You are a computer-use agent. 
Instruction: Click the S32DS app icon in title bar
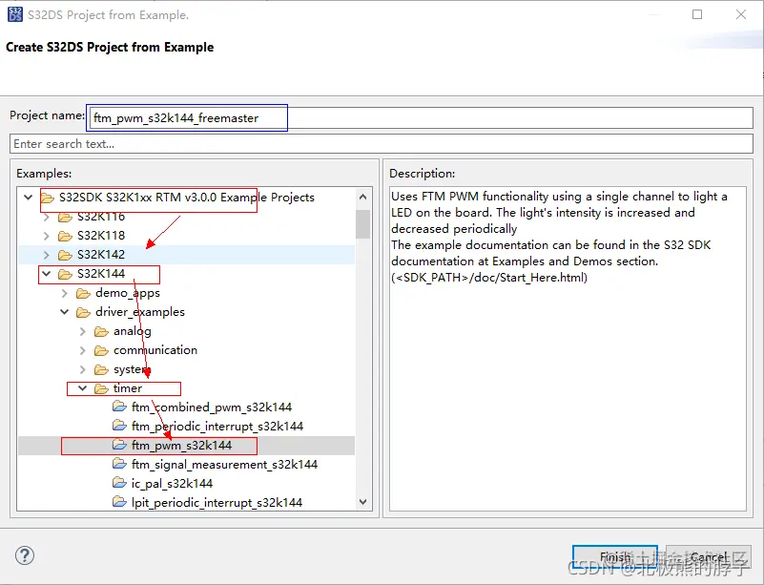15,14
